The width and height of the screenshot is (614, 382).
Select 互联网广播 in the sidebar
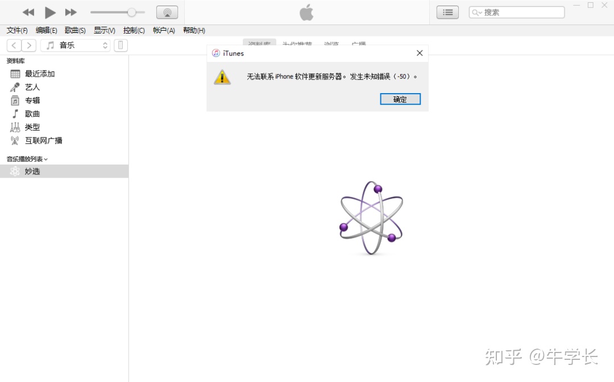pos(44,140)
